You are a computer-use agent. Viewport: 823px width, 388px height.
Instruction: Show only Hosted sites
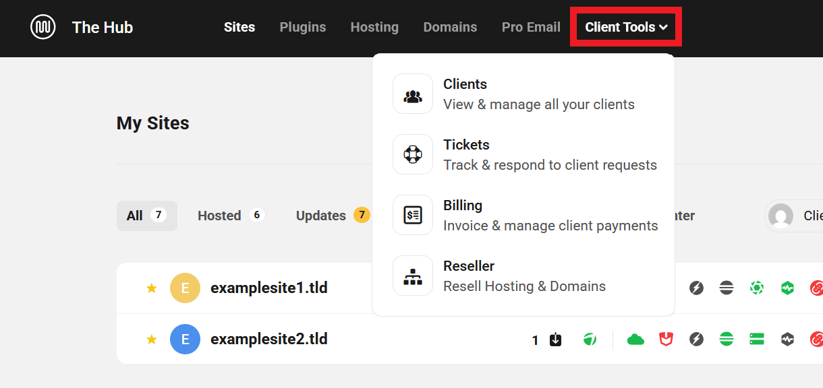coord(231,216)
